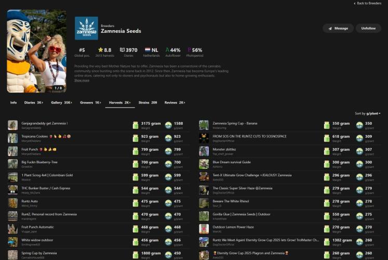
Task: Click the Unfollow button
Action: (x=368, y=28)
